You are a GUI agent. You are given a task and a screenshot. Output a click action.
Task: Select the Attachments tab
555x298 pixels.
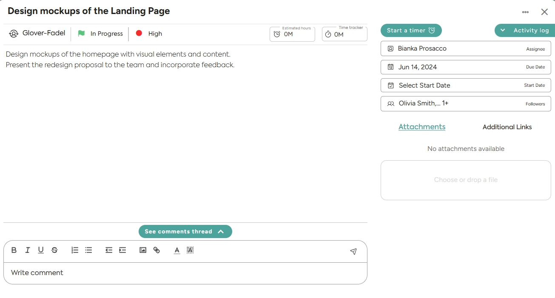point(422,127)
